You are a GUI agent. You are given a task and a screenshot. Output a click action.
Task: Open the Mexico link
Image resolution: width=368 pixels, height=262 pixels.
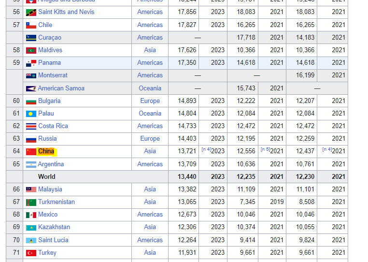[x=48, y=214]
